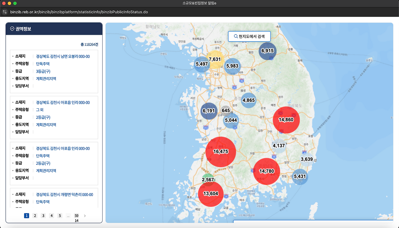The width and height of the screenshot is (399, 228).
Task: Click the 13,604 red cluster circle
Action: [x=211, y=194]
